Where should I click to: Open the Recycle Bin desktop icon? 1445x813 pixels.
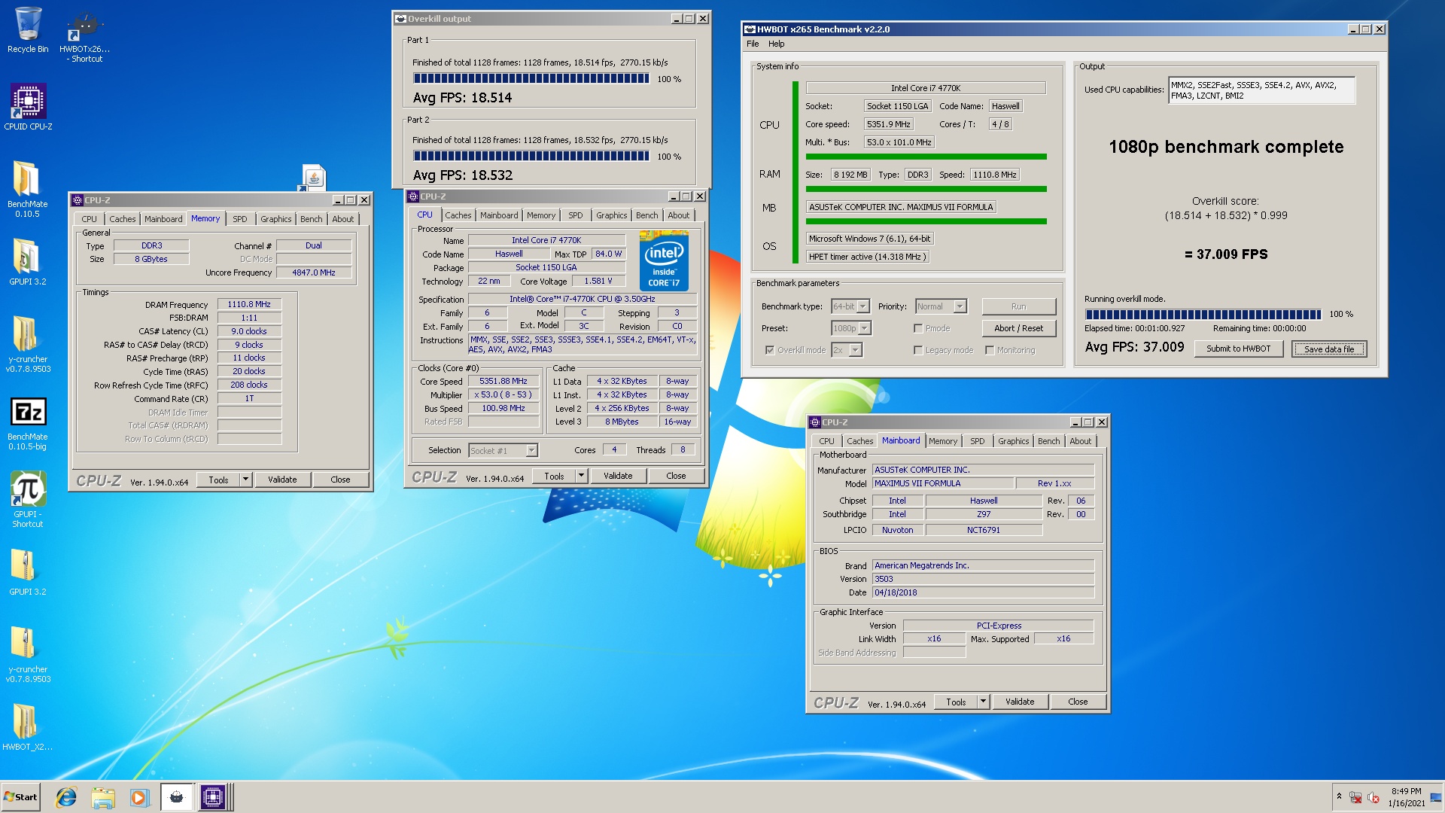[28, 30]
